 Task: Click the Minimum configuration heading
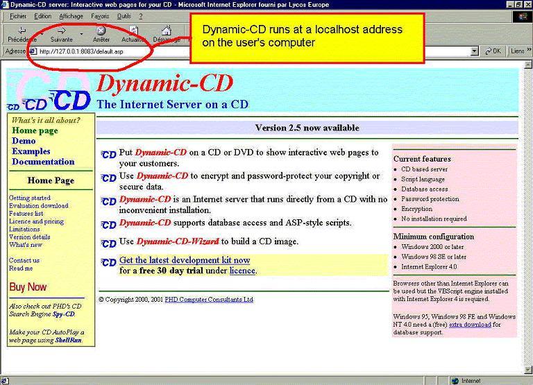point(434,237)
